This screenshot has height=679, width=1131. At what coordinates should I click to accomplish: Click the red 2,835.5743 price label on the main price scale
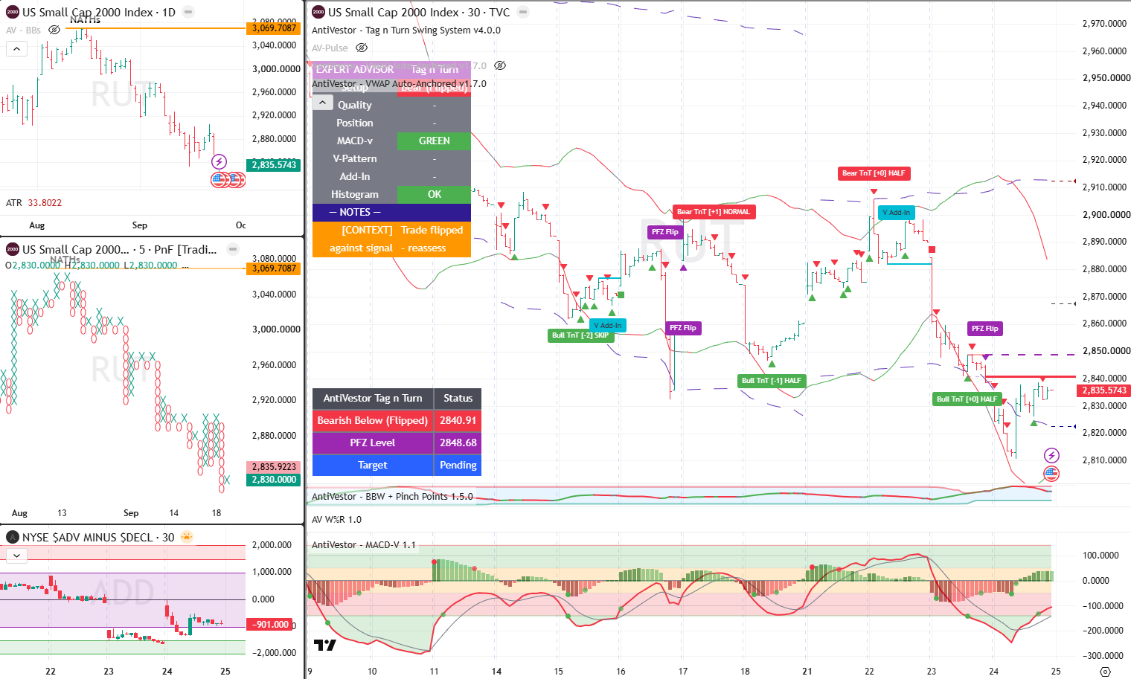(x=1104, y=390)
